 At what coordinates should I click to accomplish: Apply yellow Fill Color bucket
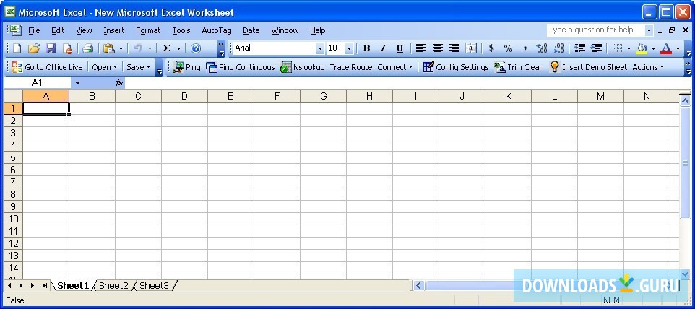tap(642, 48)
